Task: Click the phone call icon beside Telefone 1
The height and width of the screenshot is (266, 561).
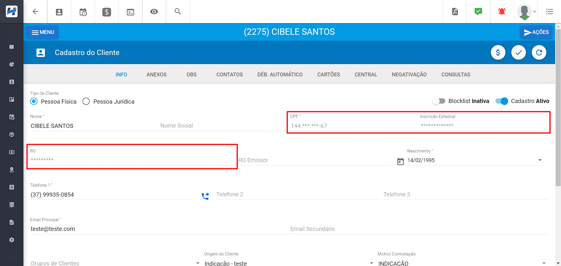Action: [205, 196]
